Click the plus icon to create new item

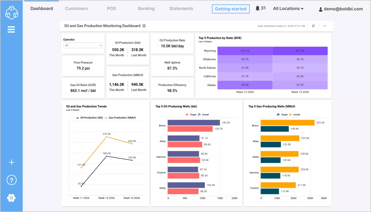click(x=11, y=162)
